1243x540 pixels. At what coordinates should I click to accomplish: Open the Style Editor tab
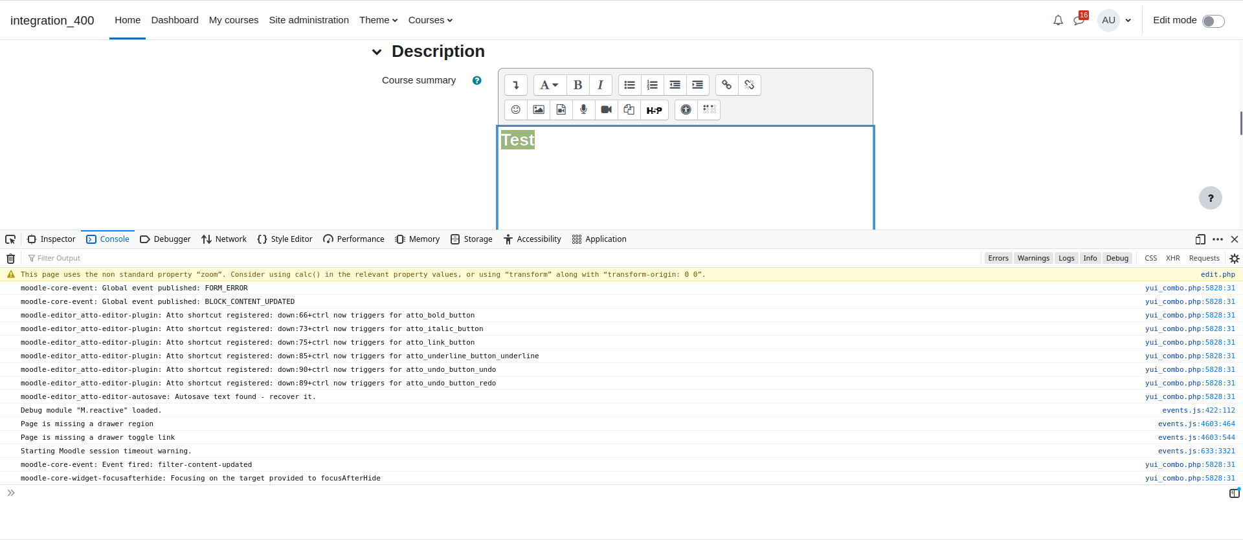tap(285, 239)
